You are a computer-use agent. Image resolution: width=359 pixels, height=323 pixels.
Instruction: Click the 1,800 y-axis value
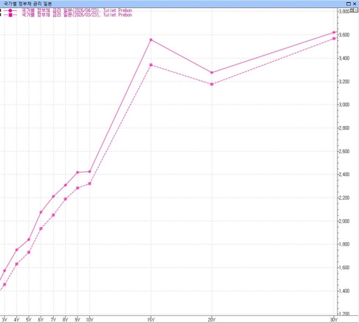coord(344,244)
